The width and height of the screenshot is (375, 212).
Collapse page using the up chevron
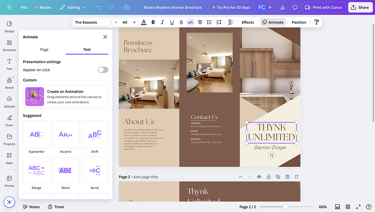(x=240, y=177)
